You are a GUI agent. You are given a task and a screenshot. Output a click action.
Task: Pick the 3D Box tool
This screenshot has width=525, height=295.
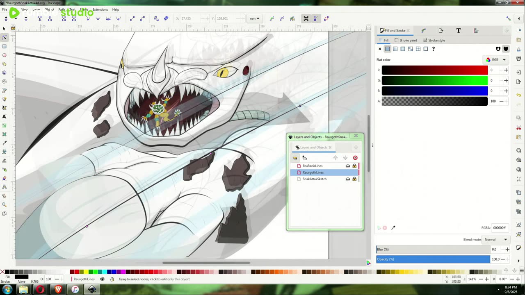coord(4,73)
